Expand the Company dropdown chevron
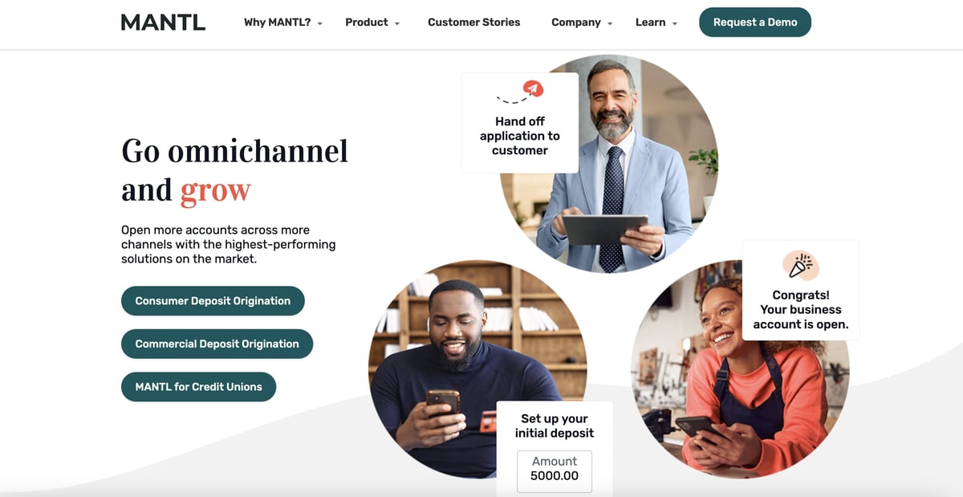Screen dimensions: 963x497 pos(610,24)
